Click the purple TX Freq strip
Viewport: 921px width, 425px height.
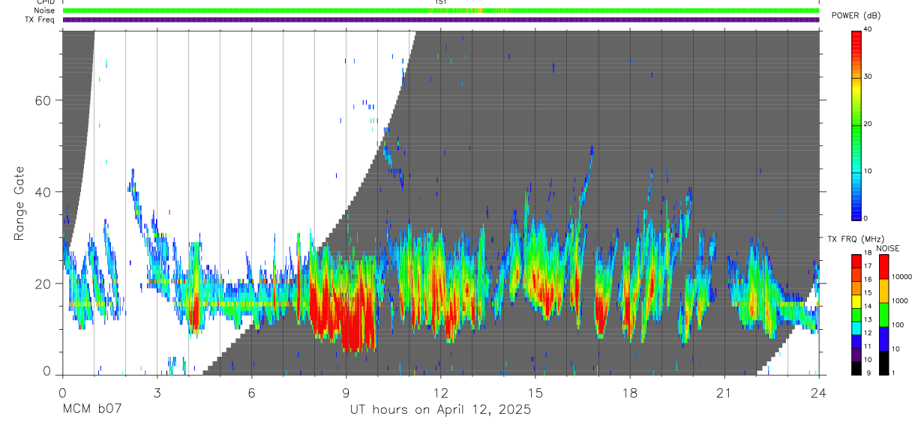pos(440,19)
